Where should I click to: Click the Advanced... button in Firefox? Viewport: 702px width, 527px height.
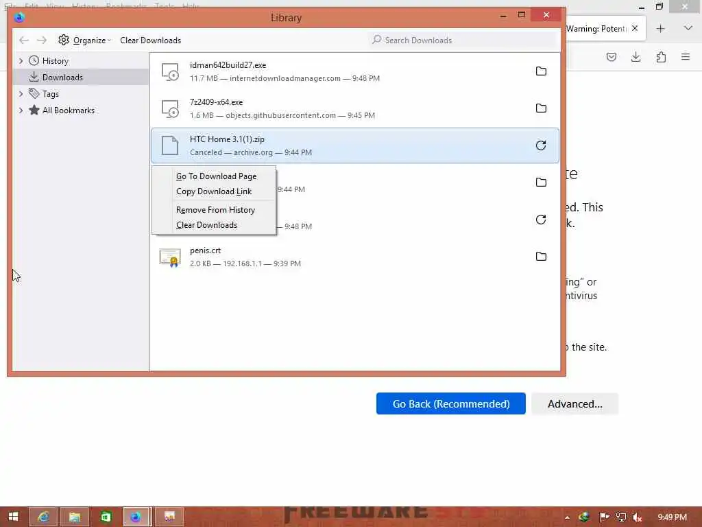pos(575,403)
